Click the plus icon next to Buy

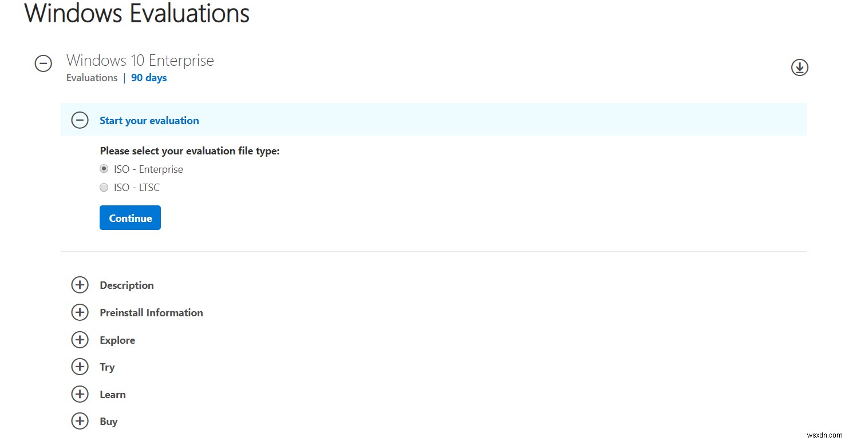(x=80, y=421)
